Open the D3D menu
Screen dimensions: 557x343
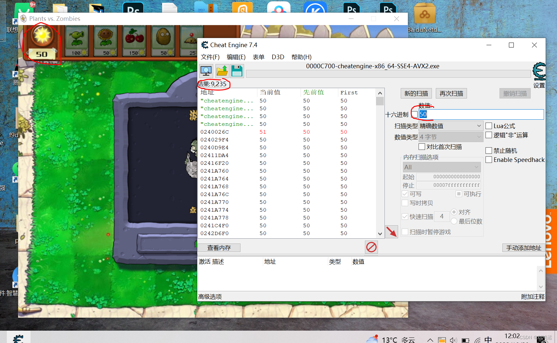[278, 57]
